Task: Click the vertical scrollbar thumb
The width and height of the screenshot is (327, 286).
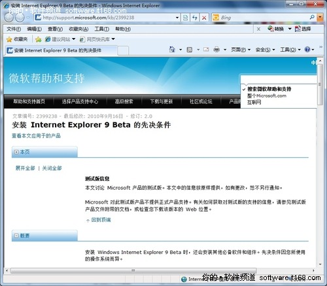Action: click(x=320, y=84)
